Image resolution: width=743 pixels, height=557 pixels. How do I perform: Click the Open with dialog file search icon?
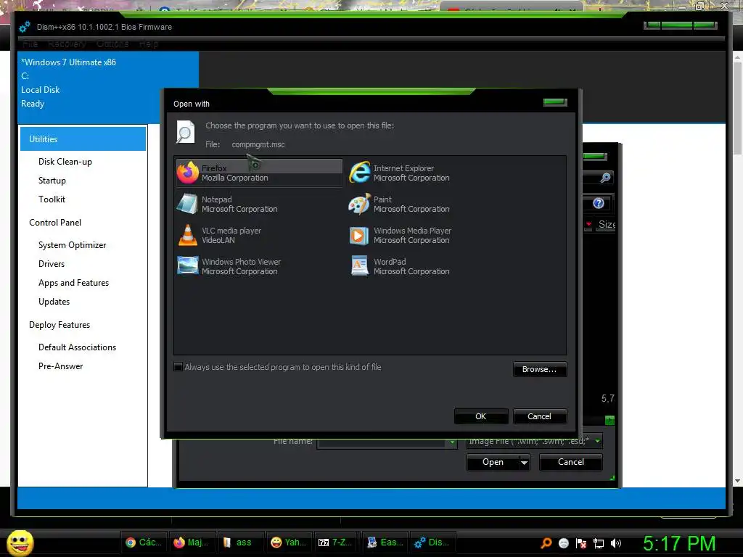[x=185, y=132]
